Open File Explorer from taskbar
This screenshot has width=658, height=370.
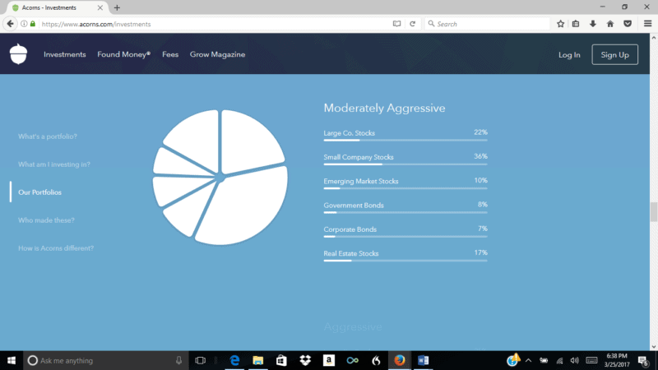coord(257,360)
